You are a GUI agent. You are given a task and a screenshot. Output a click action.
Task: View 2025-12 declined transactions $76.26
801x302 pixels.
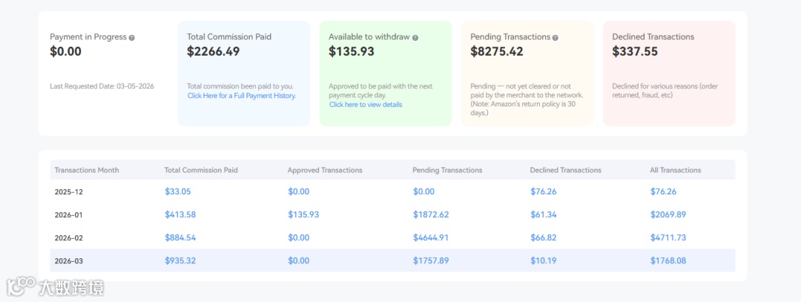[544, 191]
